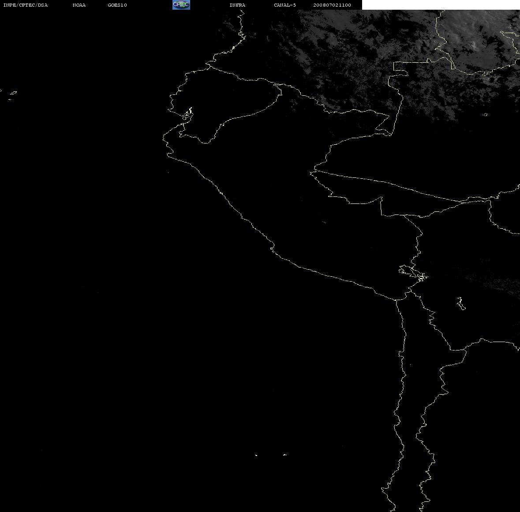Click the 'CANAL-5' channel label
Image resolution: width=520 pixels, height=512 pixels.
click(285, 5)
